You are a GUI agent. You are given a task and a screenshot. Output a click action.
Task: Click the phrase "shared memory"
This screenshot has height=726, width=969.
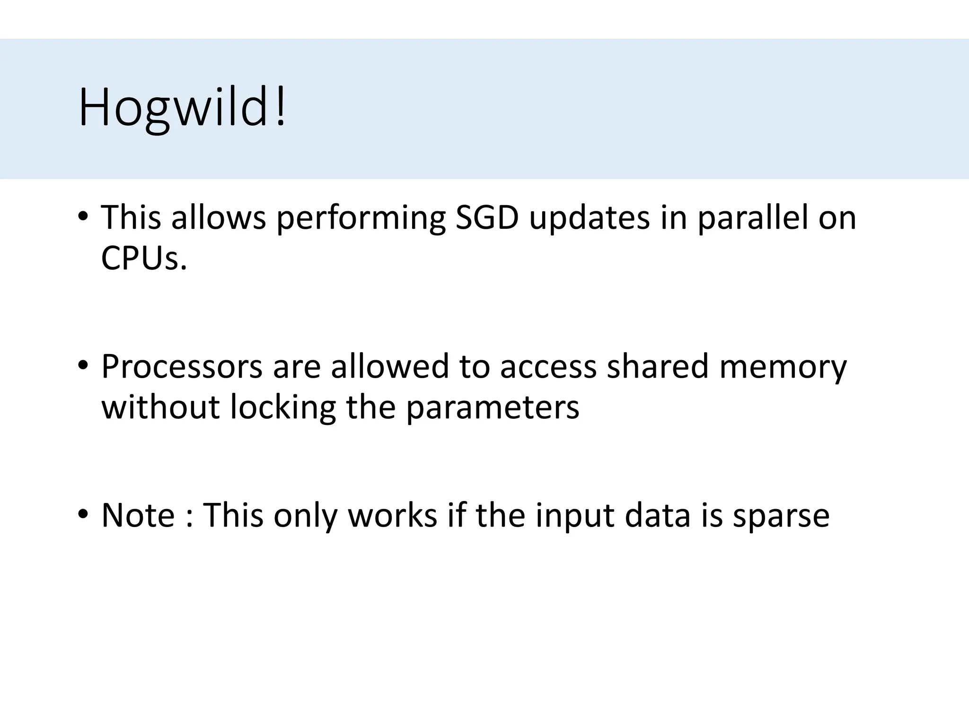click(x=726, y=367)
